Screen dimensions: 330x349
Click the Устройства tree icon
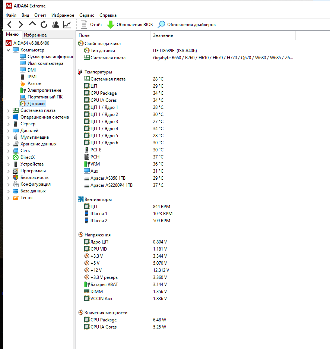coord(16,164)
